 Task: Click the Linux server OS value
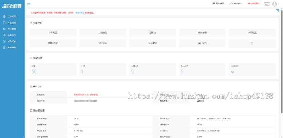(x=76, y=119)
